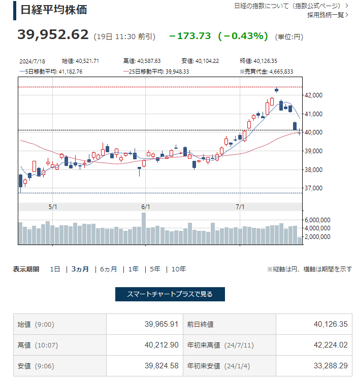
Task: Click the 前日終値 table cell
Action: [230, 324]
